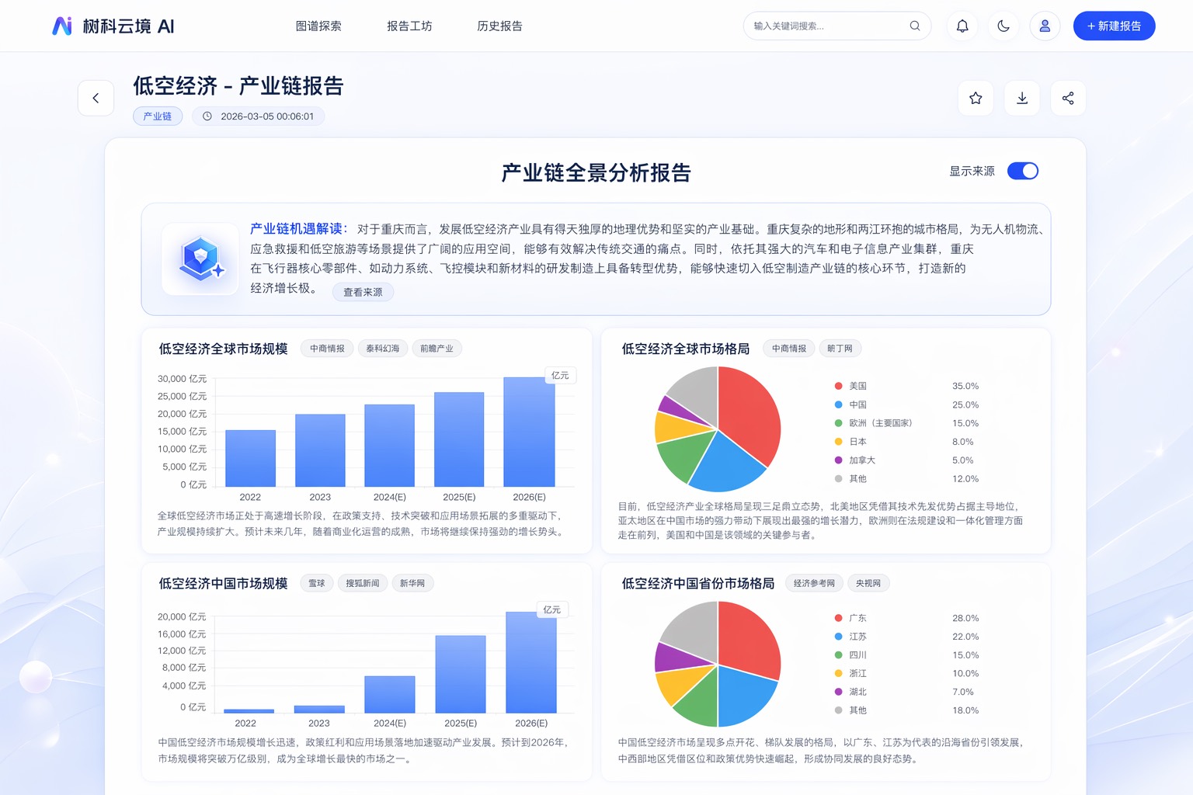Open the 图谱探索 menu
1193x795 pixels.
point(318,26)
